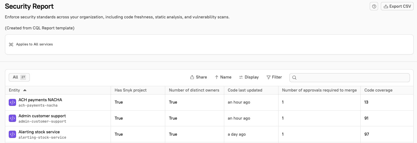417x143 pixels.
Task: Click the Security Report title
Action: pos(29,6)
